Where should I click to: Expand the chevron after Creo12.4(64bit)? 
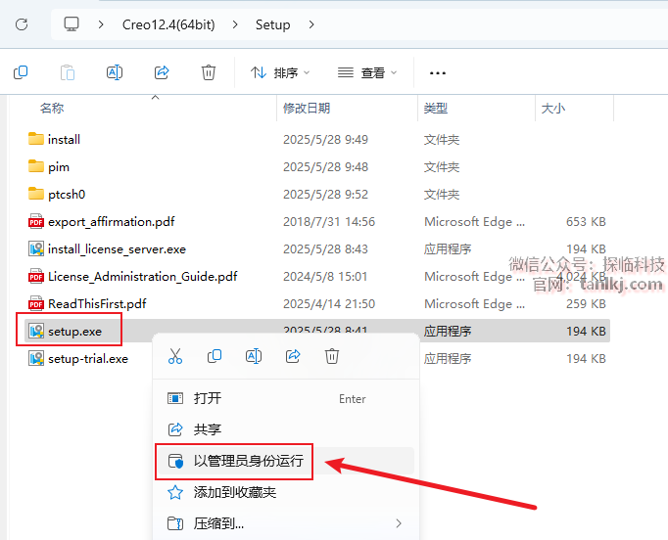click(x=235, y=24)
